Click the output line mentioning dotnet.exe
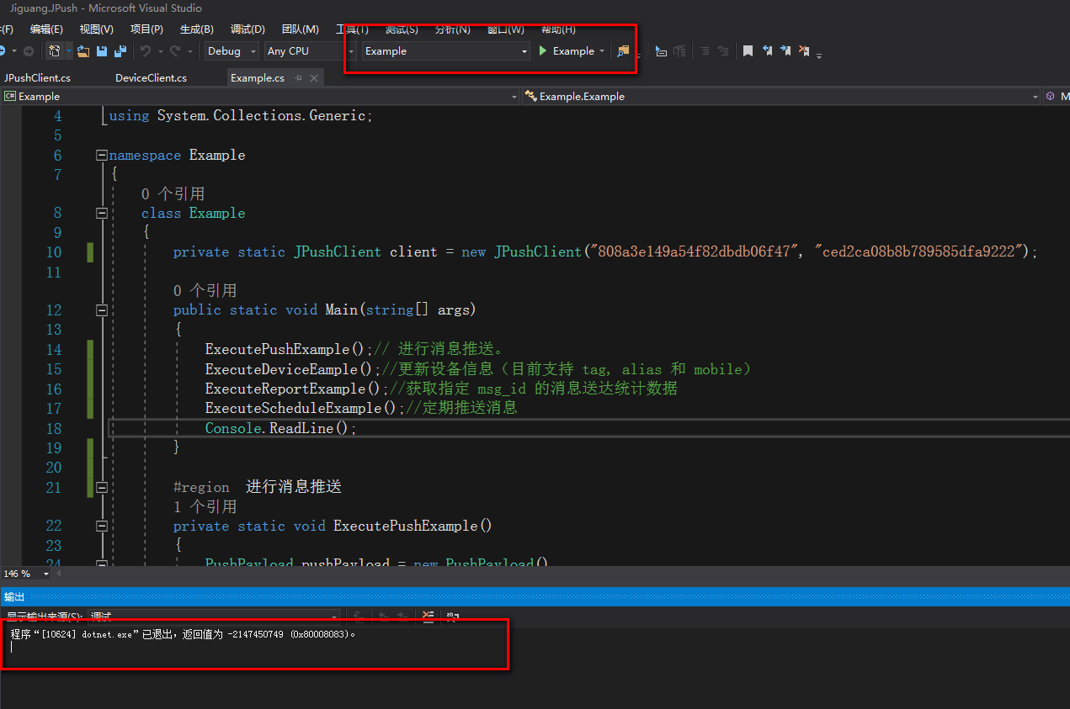The height and width of the screenshot is (709, 1070). click(183, 634)
